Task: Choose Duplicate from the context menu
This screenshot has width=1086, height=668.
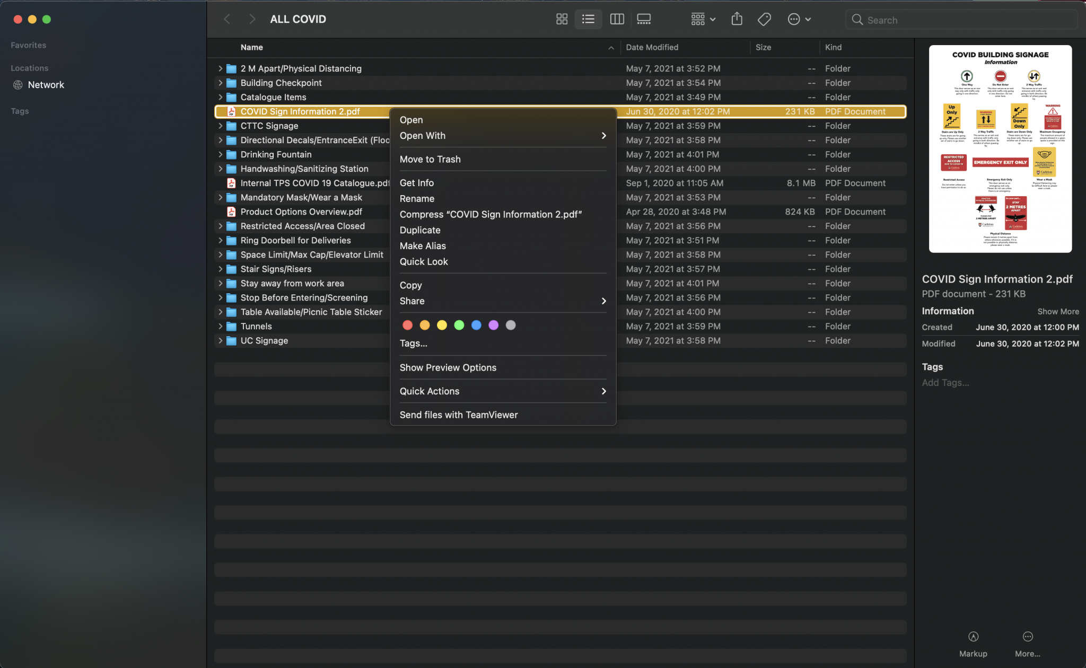Action: 419,230
